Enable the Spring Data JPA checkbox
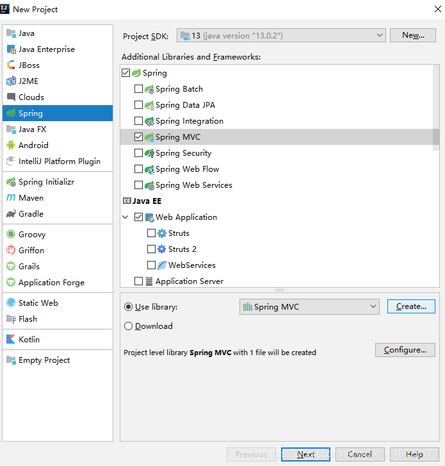Viewport: 445px width, 466px height. click(139, 105)
